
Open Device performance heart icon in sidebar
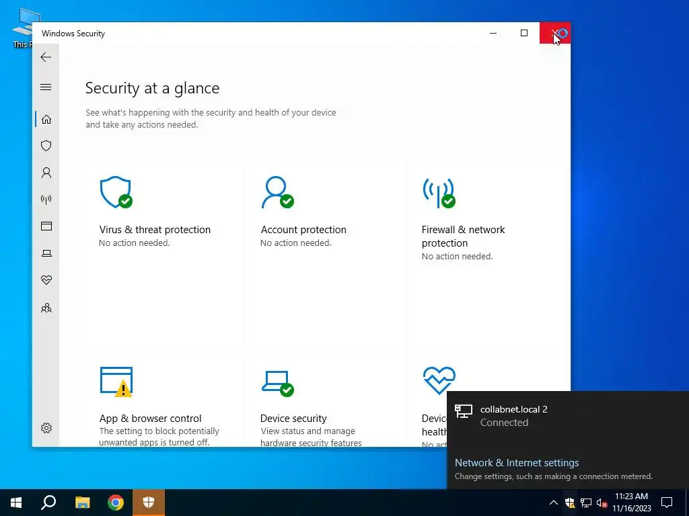point(46,280)
